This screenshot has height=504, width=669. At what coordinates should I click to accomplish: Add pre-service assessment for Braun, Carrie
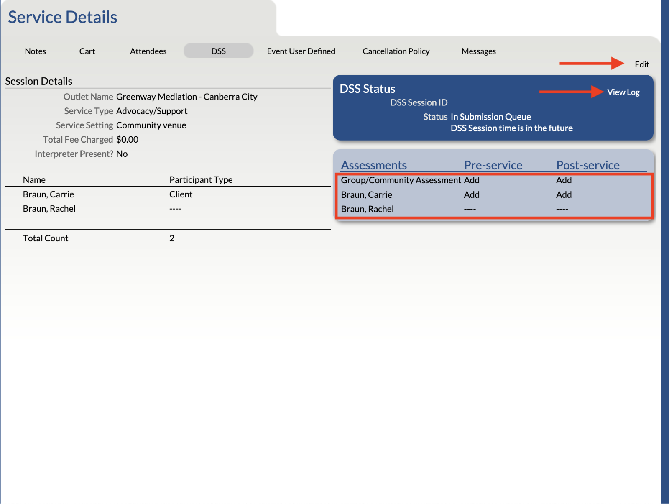click(x=472, y=194)
